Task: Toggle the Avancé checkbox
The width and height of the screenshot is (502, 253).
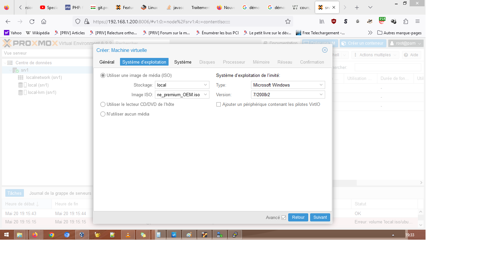Action: click(x=284, y=217)
